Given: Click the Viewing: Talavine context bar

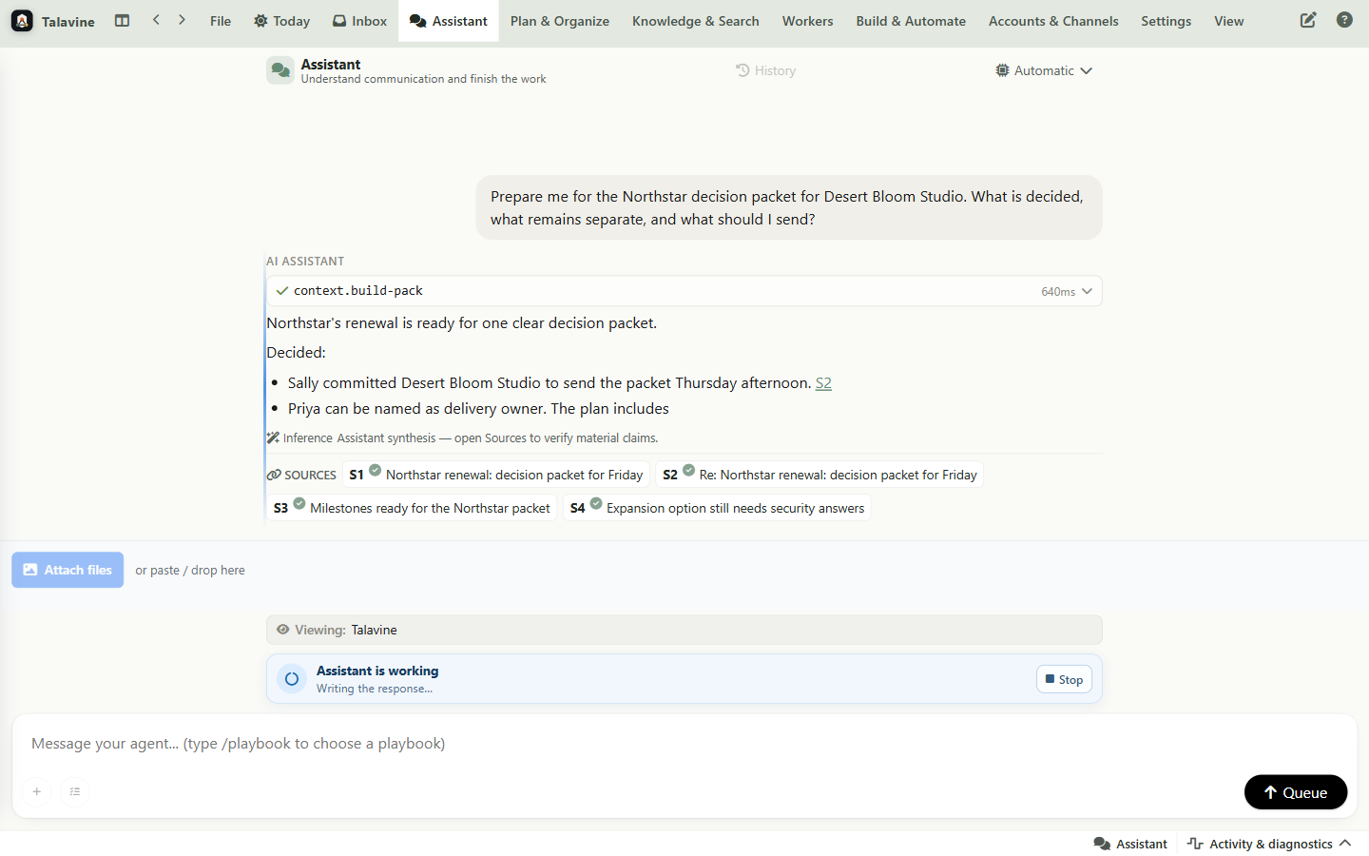Looking at the screenshot, I should 684,630.
